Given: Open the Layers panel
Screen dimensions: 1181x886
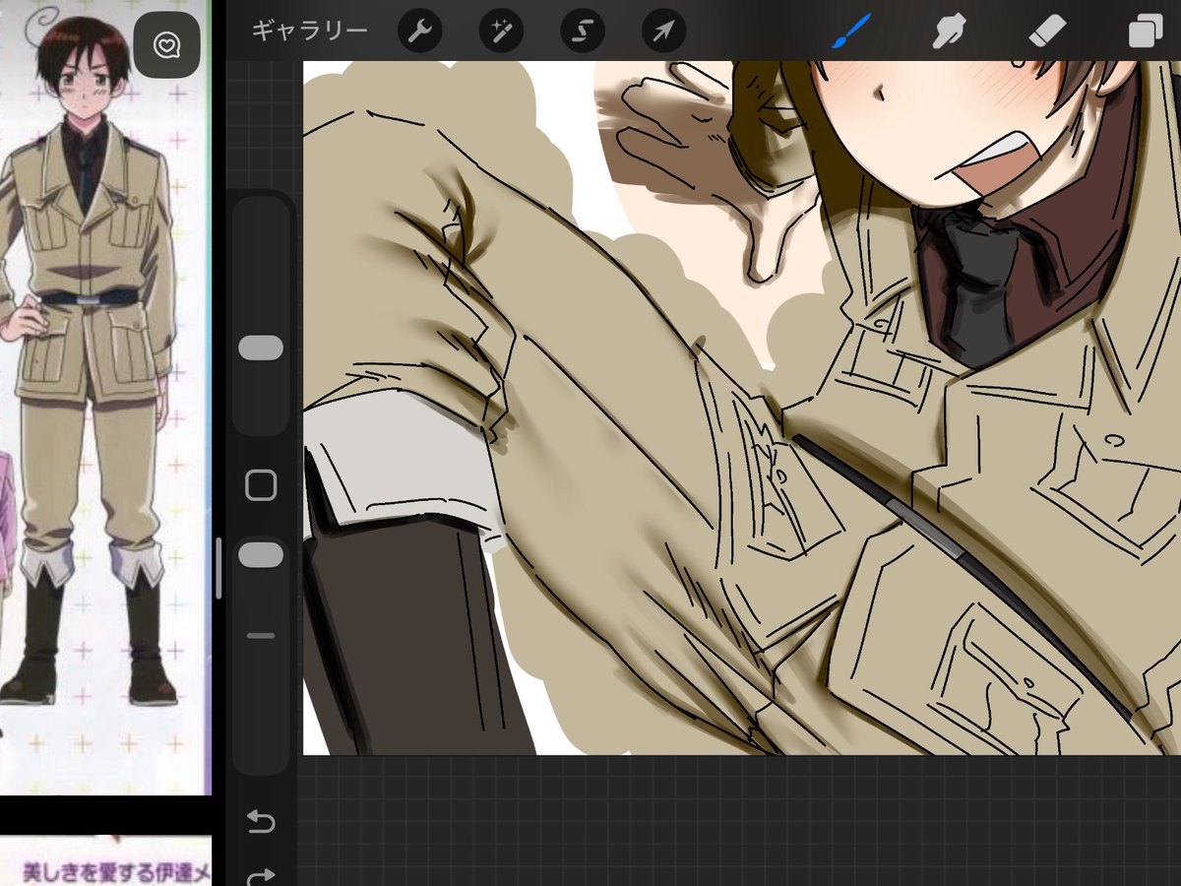Looking at the screenshot, I should tap(1145, 32).
